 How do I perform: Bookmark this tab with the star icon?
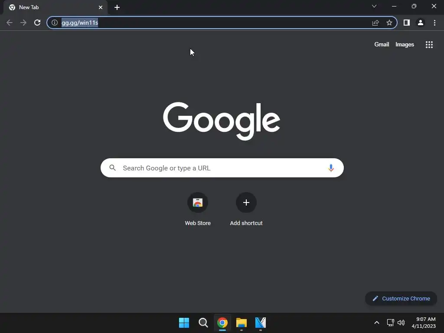tap(389, 23)
